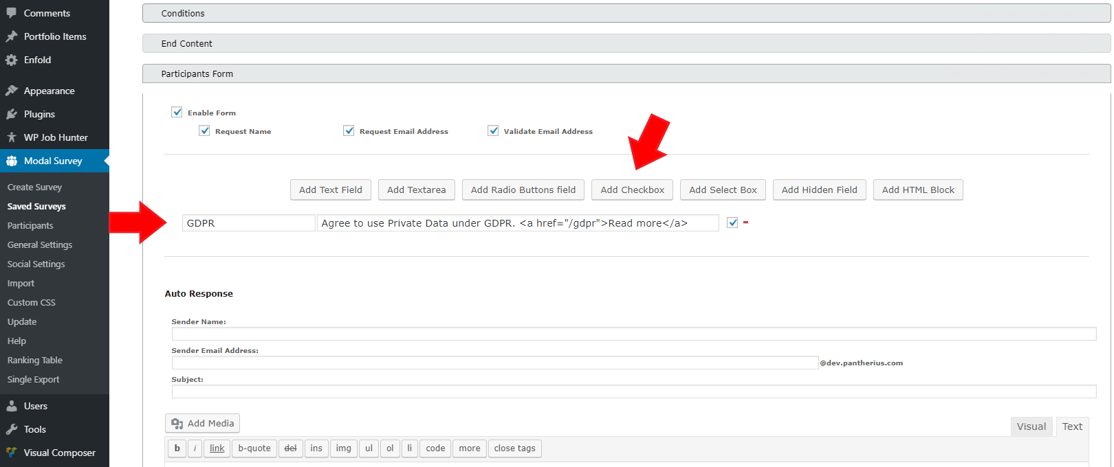Image resolution: width=1114 pixels, height=467 pixels.
Task: Click li quicktag button
Action: (x=410, y=448)
